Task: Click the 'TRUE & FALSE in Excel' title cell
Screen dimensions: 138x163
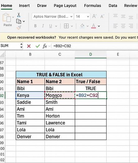Action: [61, 75]
